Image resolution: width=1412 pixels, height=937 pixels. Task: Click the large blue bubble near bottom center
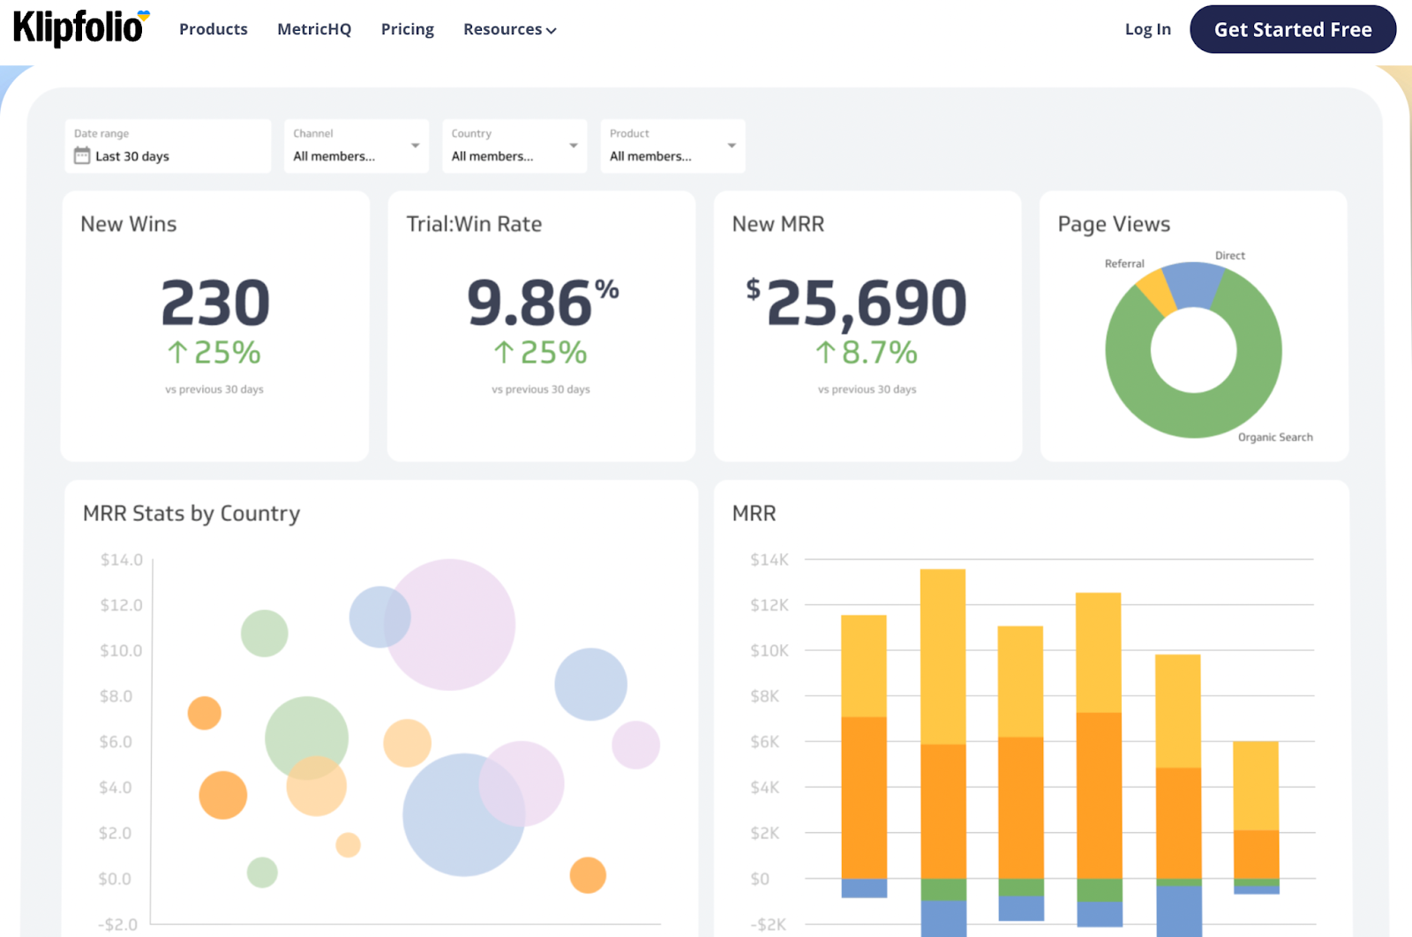click(x=464, y=814)
